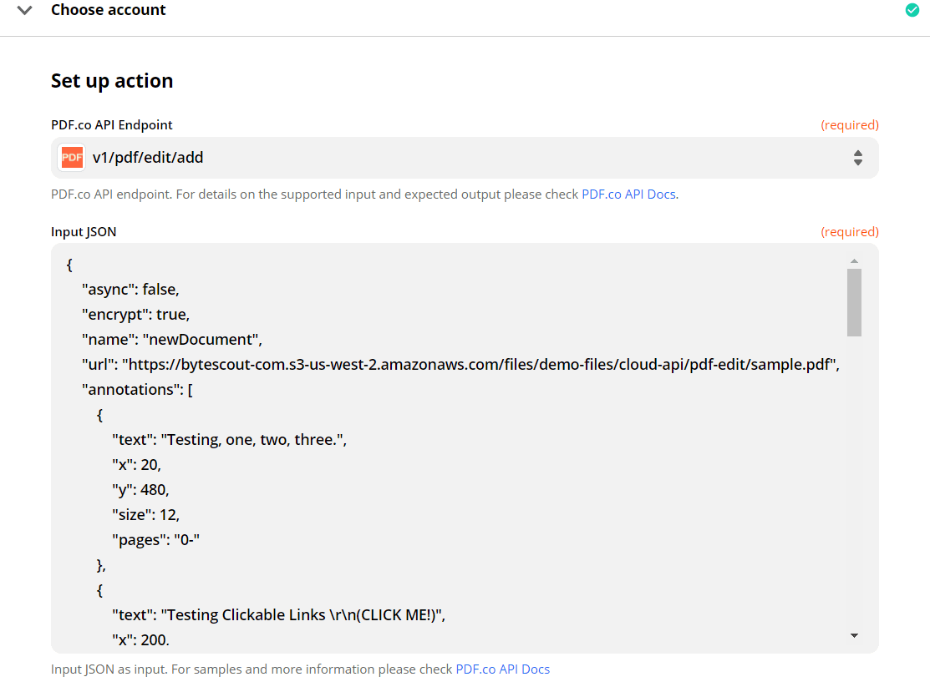This screenshot has height=682, width=930.
Task: Click the Choose account header row
Action: pos(109,10)
